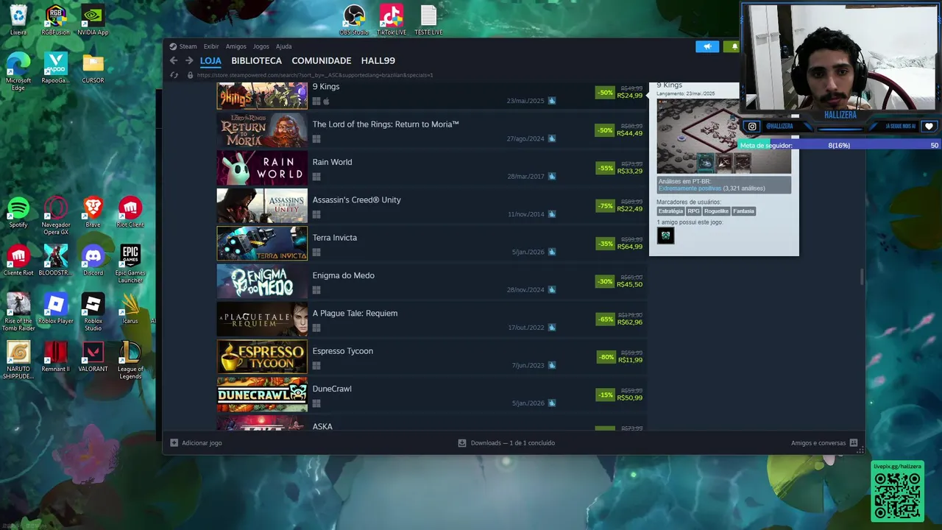The width and height of the screenshot is (942, 530).
Task: Launch TikTok LIVE desktop shortcut
Action: tap(392, 20)
